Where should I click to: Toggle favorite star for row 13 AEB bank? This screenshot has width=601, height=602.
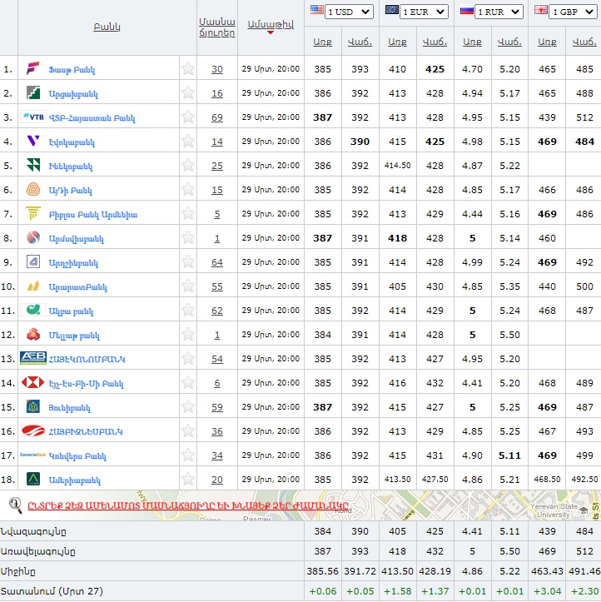point(188,358)
